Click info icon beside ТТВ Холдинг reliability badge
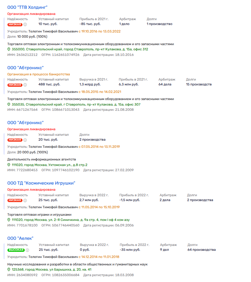 tap(25, 24)
